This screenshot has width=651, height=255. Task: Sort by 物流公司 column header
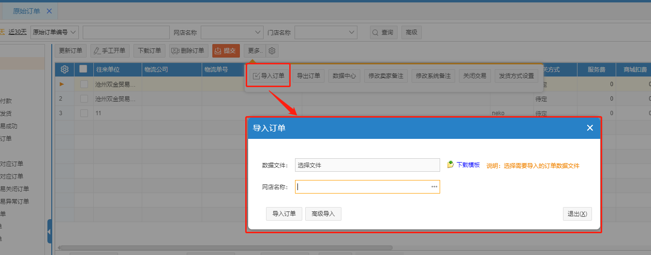(x=172, y=70)
